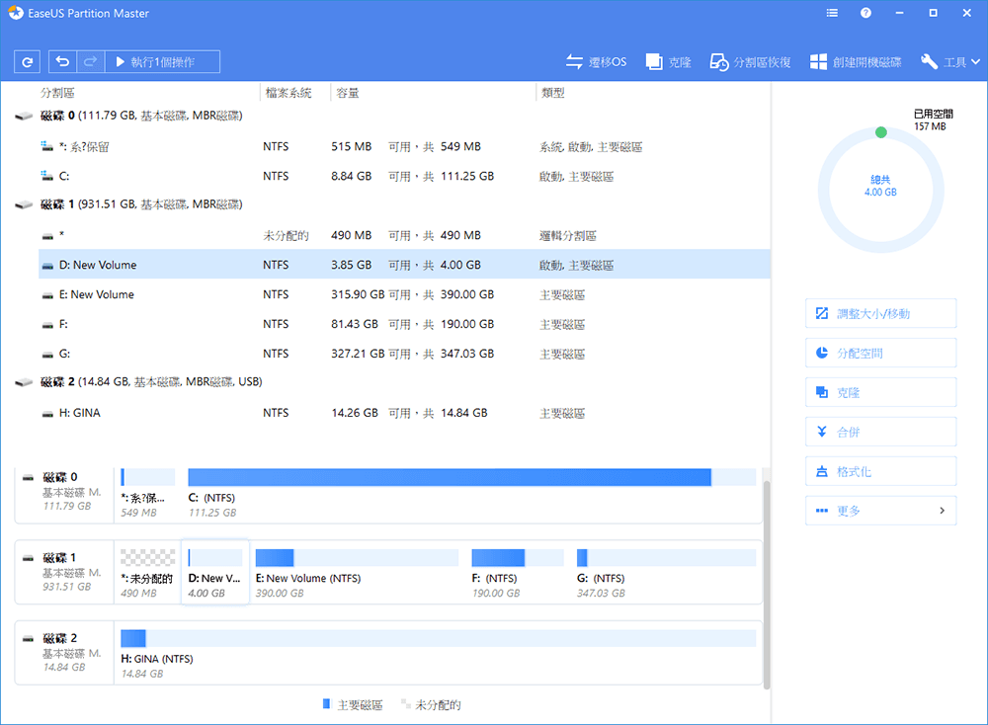
Task: Click the 類型 column header
Action: [552, 93]
